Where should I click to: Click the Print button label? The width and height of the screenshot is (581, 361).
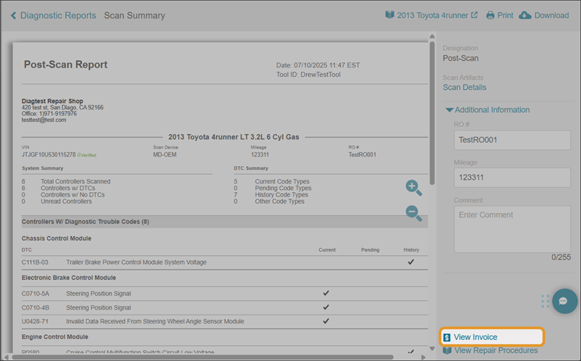pyautogui.click(x=506, y=15)
